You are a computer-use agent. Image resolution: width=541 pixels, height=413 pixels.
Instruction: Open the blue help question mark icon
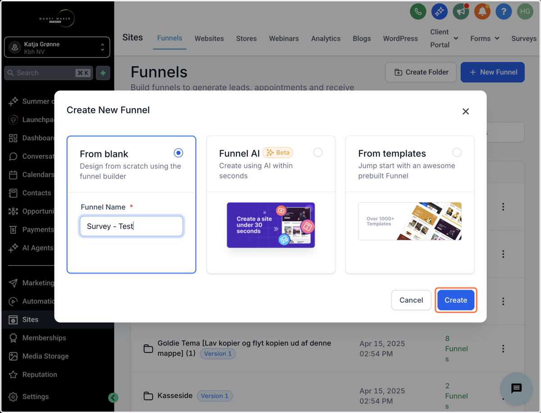tap(504, 12)
